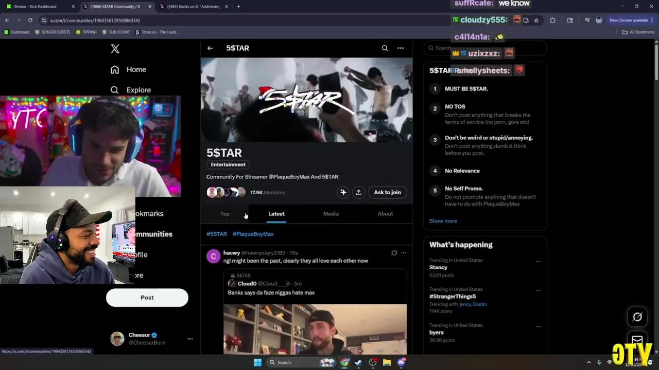659x370 pixels.
Task: Show hidden tray icons chevron
Action: point(589,362)
